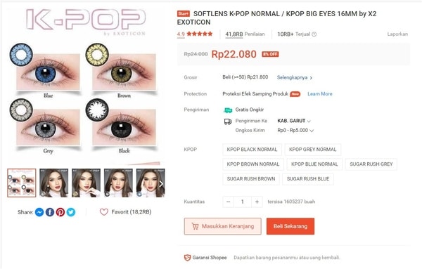Click the next arrow on thumbnail strip

tap(161, 184)
